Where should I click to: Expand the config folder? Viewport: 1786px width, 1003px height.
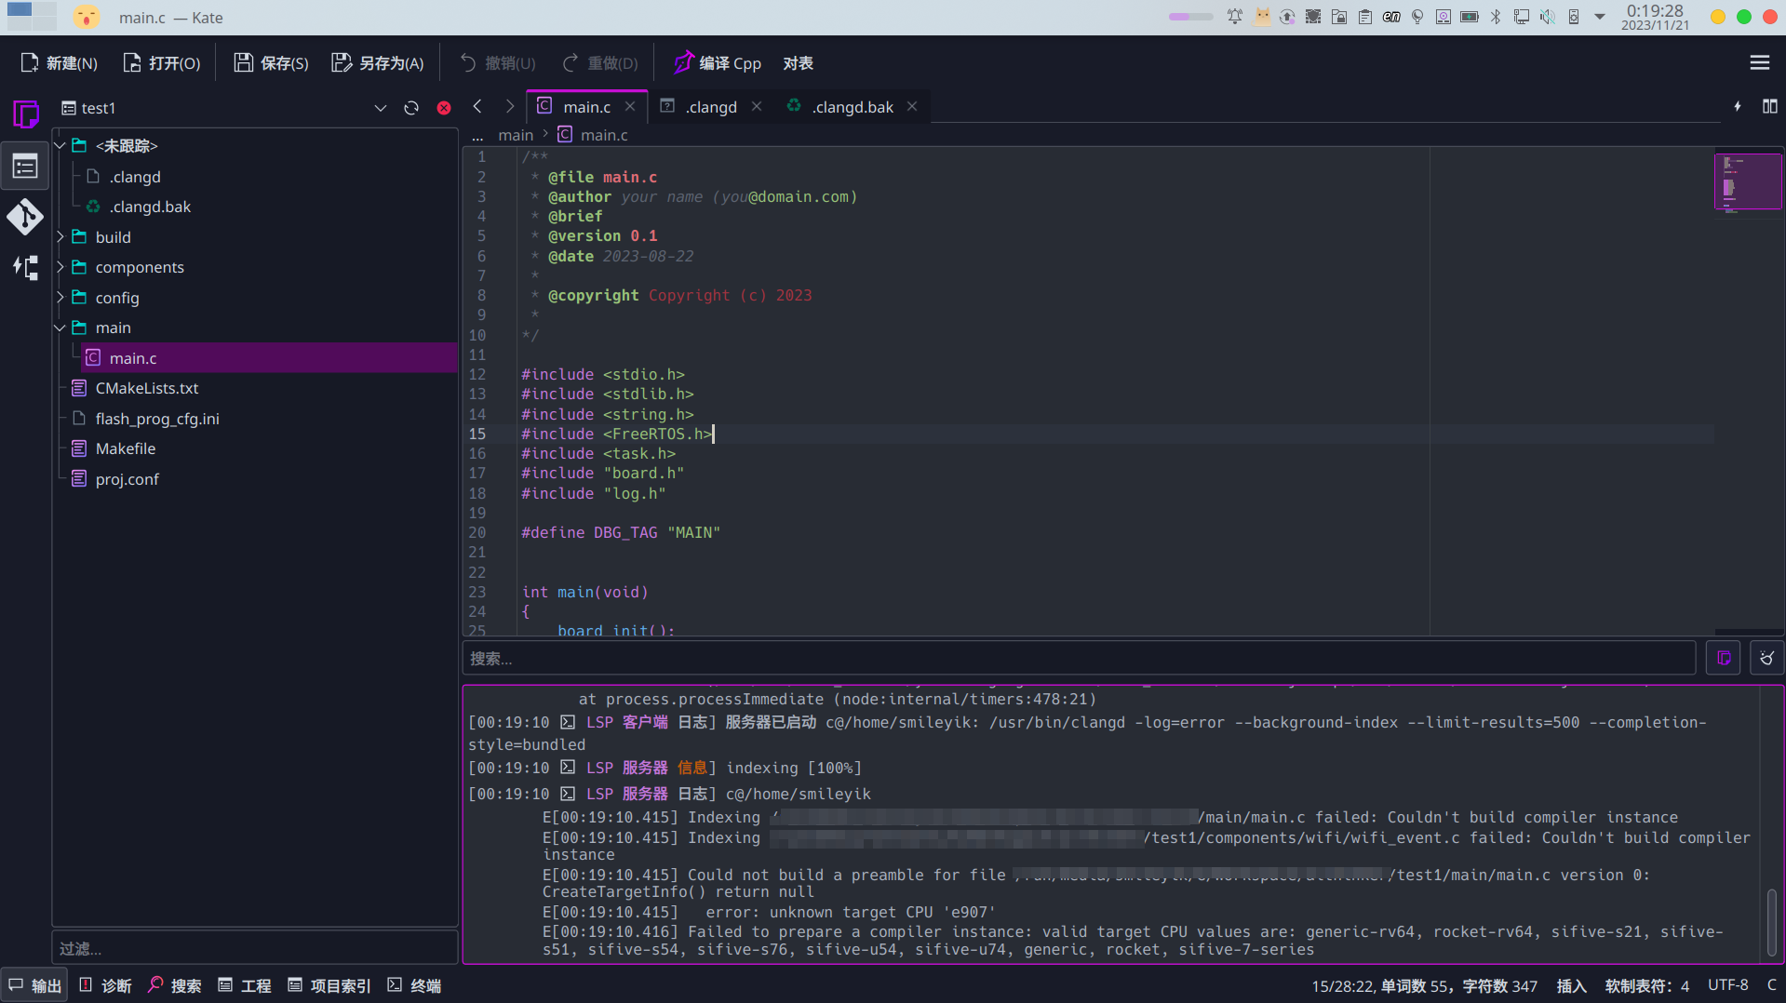point(60,298)
